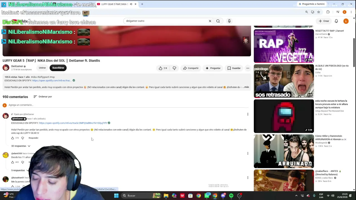
Task: Clear the YouTube search box text
Action: pos(210,21)
